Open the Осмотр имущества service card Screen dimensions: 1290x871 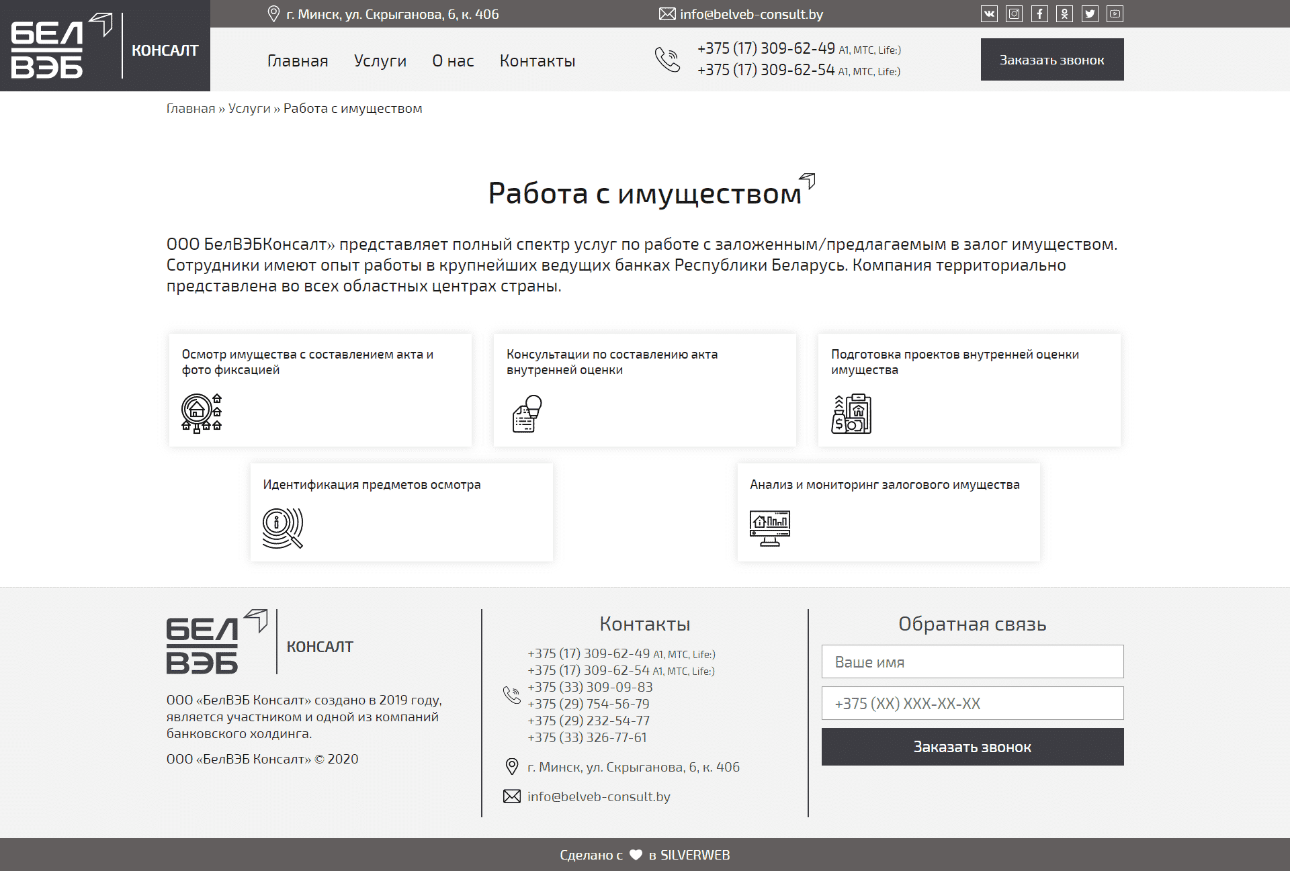[x=320, y=390]
